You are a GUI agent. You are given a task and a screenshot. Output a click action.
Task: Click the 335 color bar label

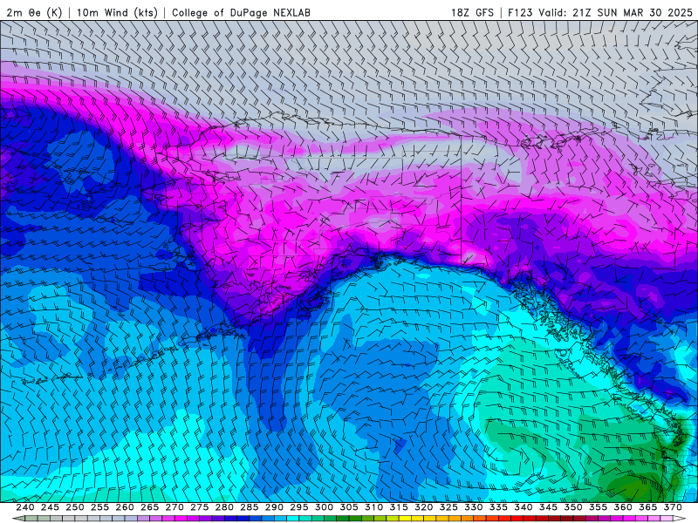click(498, 507)
